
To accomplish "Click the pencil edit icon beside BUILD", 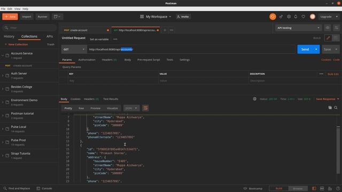I will (328, 38).
